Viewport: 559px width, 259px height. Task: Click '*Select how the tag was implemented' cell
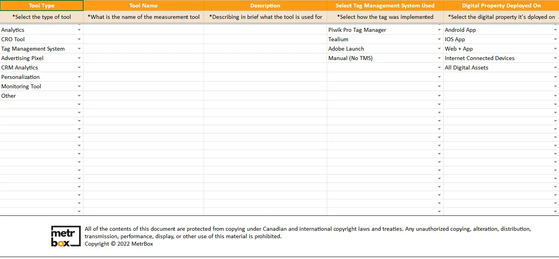(x=385, y=17)
